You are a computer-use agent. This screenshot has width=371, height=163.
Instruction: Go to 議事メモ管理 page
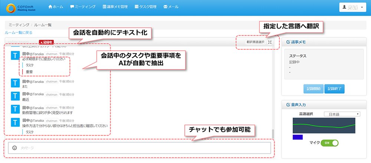(x=115, y=7)
